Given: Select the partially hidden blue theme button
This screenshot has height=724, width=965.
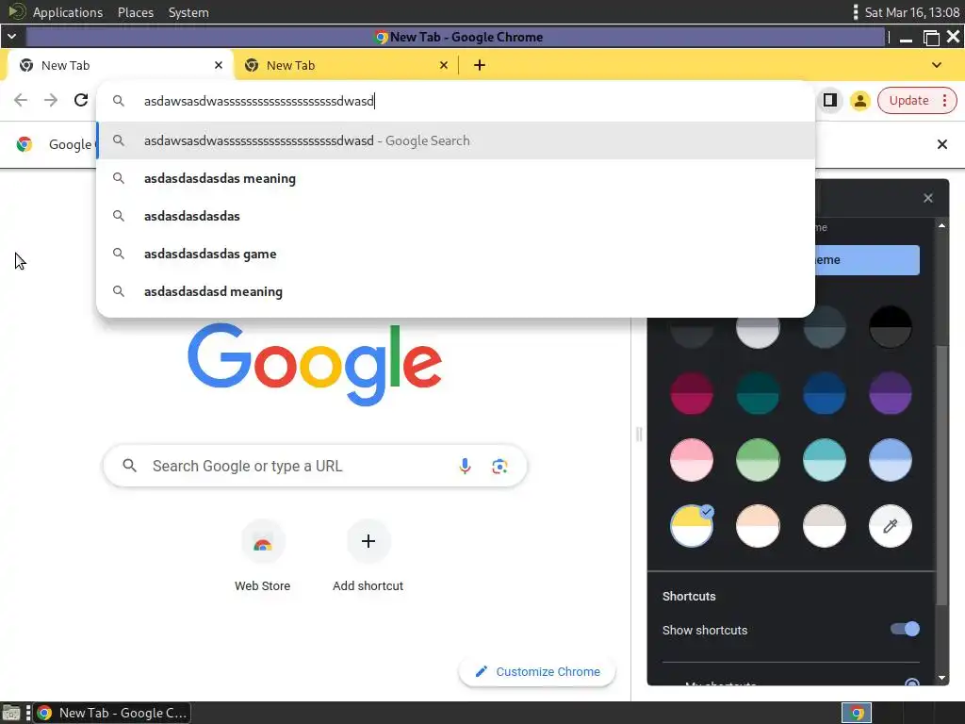Looking at the screenshot, I should point(867,260).
